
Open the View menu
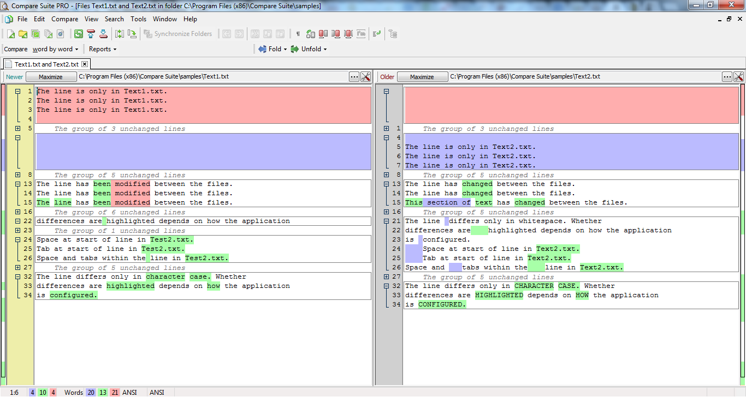pos(91,19)
